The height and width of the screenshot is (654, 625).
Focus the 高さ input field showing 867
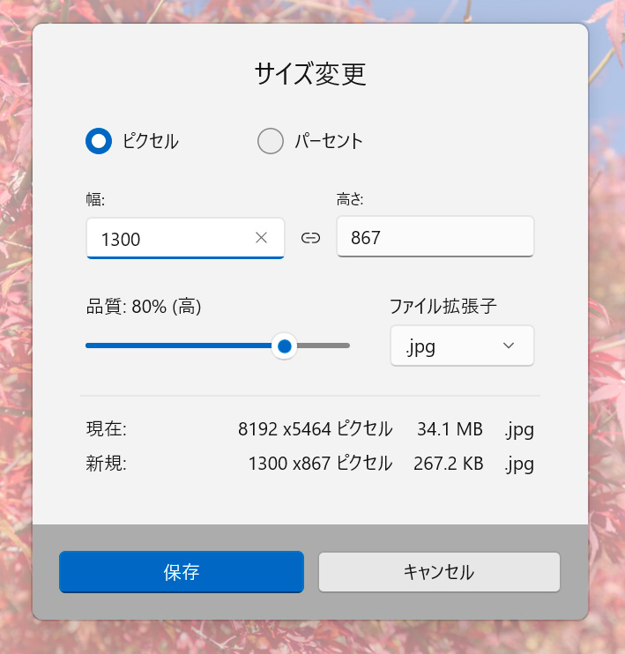coord(435,236)
